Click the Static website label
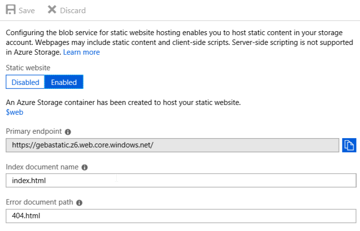Viewport: 360px width, 231px height. pos(28,68)
